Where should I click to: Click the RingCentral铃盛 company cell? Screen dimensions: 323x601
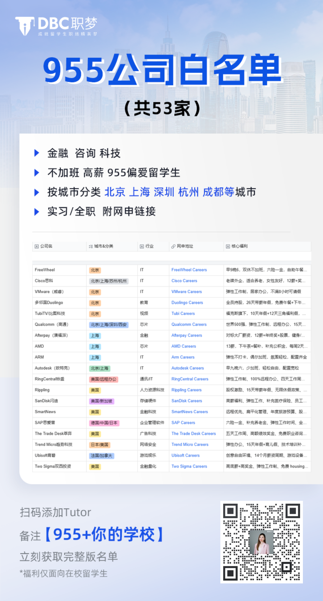(59, 379)
